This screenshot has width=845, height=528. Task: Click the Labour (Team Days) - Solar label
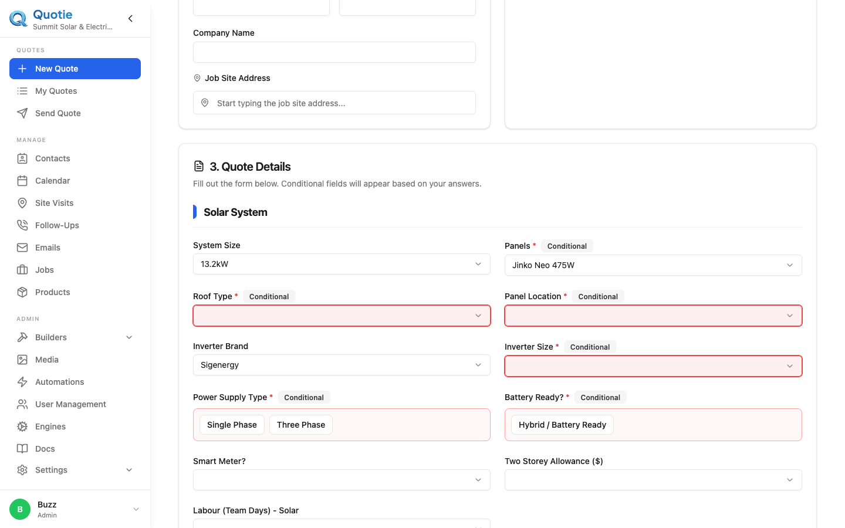pyautogui.click(x=246, y=510)
